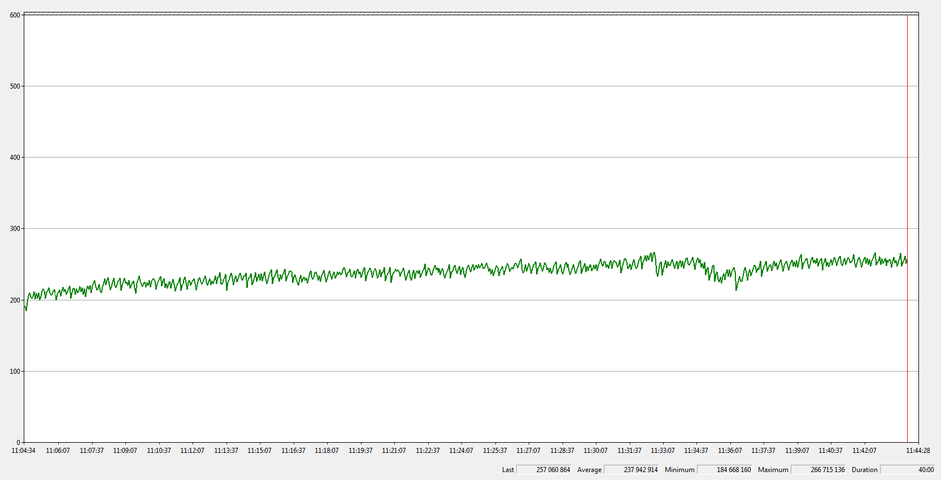
Task: Click the 11:36:07 time axis label
Action: 730,451
